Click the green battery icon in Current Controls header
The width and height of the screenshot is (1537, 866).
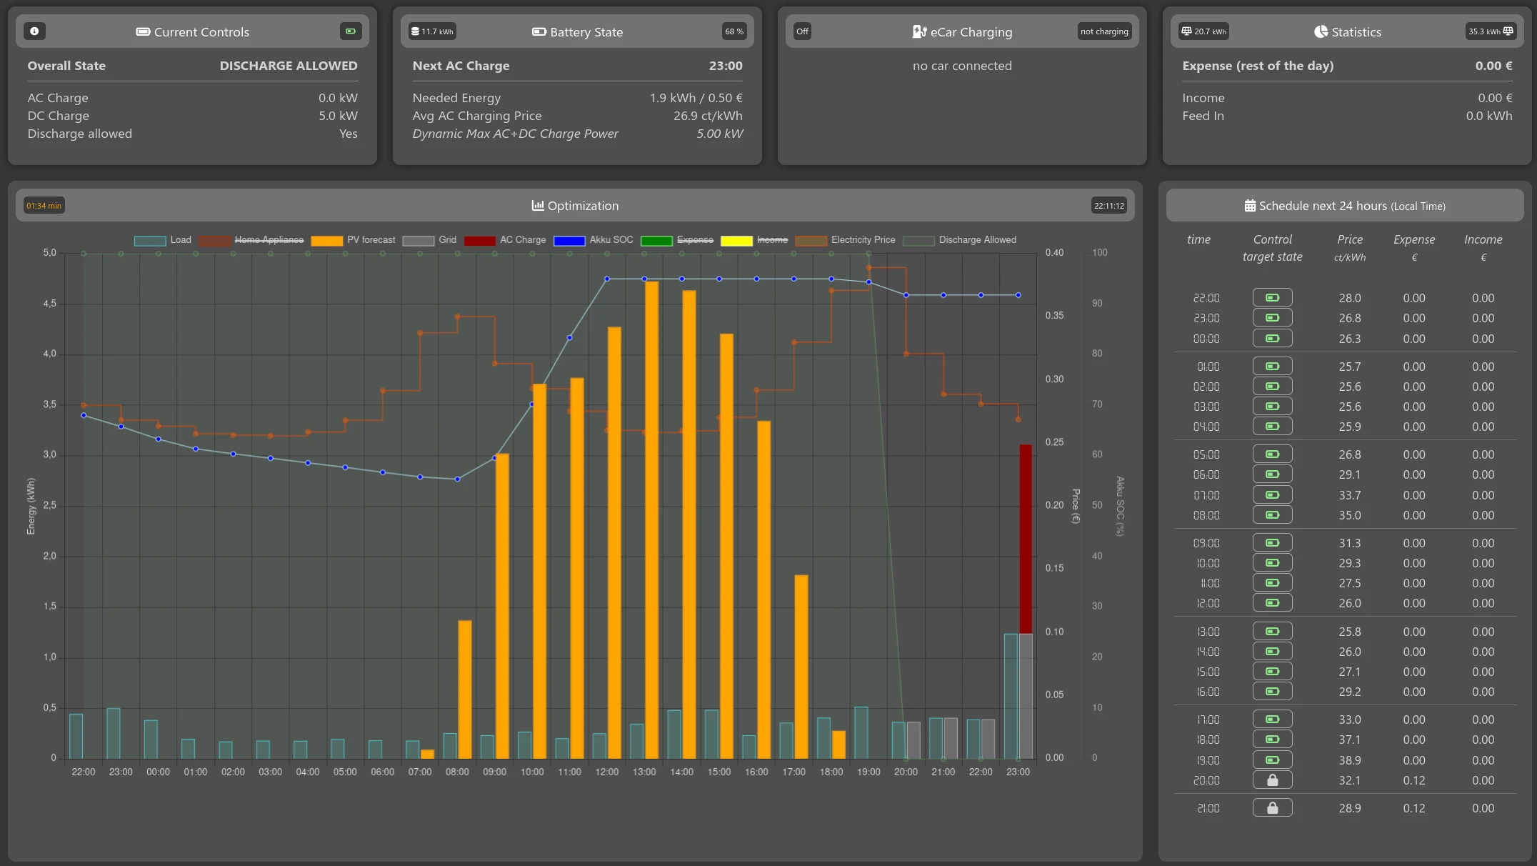351,31
